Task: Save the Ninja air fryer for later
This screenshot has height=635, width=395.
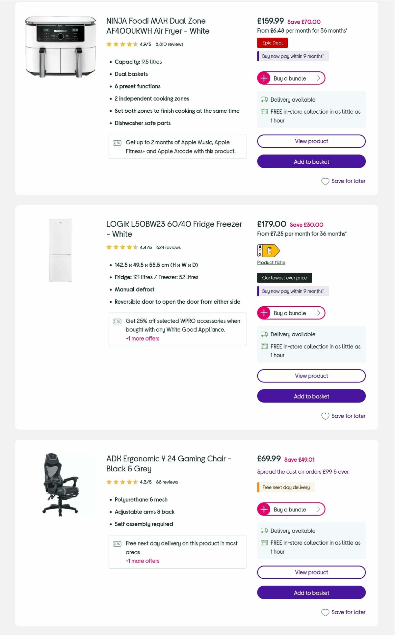Action: point(343,181)
